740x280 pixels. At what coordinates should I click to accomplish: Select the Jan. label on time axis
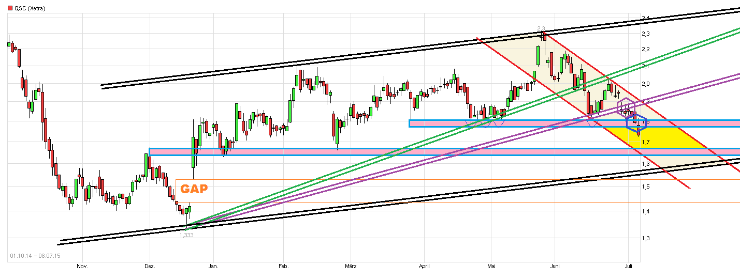pos(213,267)
